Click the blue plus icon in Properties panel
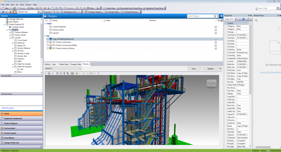Image resolution: width=281 pixels, height=152 pixels. 244,19
